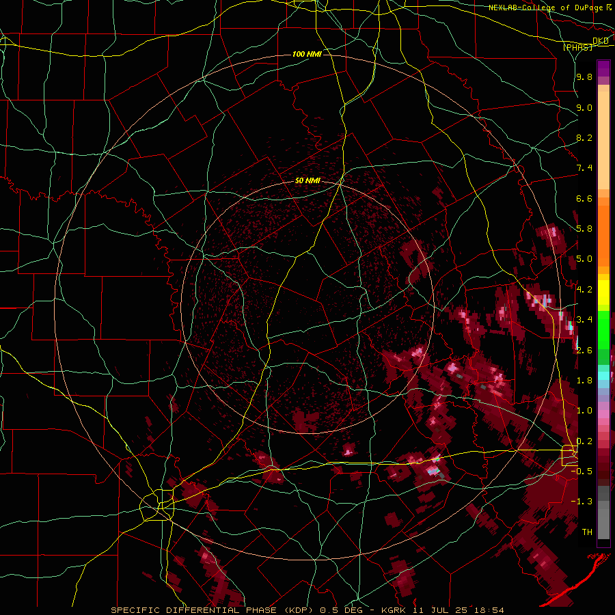Click the dark orange band of color scale
This screenshot has height=615, width=615.
[x=603, y=236]
